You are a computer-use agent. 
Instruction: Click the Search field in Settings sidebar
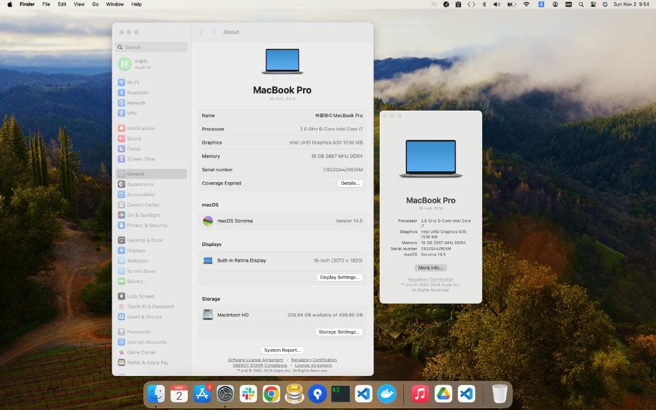tap(151, 47)
